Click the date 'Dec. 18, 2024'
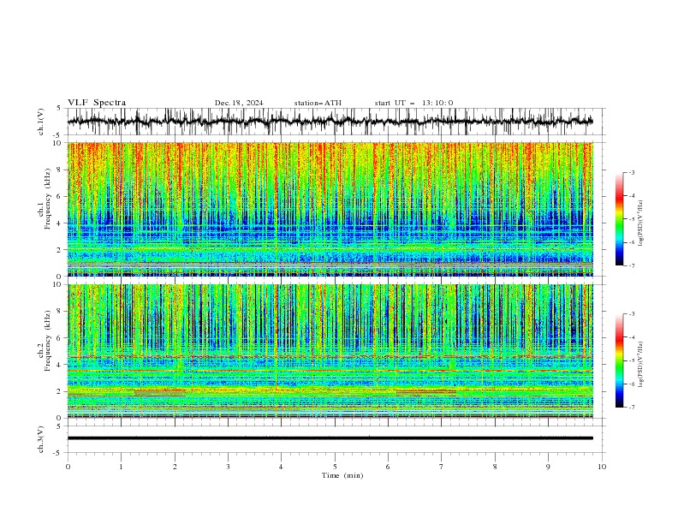This screenshot has height=524, width=678. point(239,103)
